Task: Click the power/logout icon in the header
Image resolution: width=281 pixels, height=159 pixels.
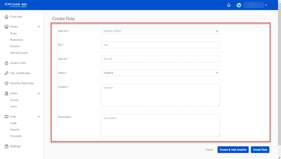Action: click(x=238, y=5)
